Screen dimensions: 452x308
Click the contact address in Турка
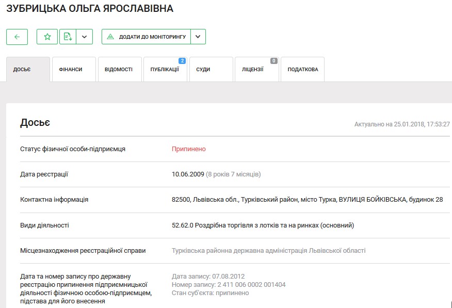tap(307, 200)
